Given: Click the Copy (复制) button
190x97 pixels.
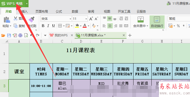Looking at the screenshot, I should tap(19, 26).
